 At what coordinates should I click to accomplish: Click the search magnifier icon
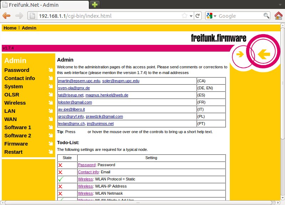(x=266, y=16)
